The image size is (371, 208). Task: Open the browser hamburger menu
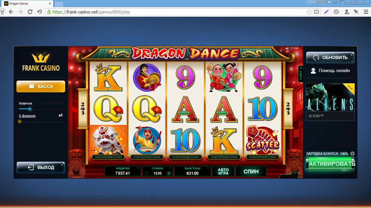point(366,12)
